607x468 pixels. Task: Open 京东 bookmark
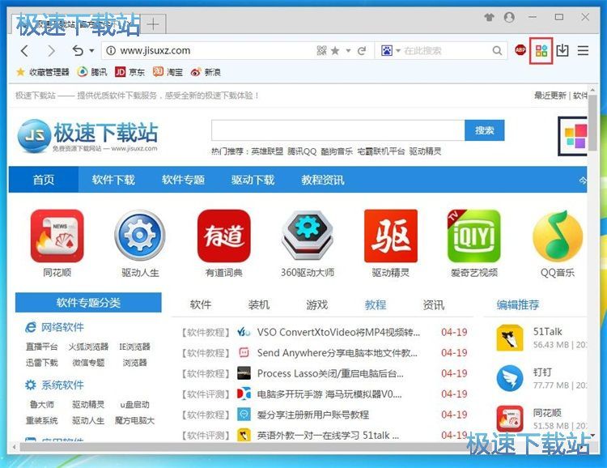click(x=129, y=72)
